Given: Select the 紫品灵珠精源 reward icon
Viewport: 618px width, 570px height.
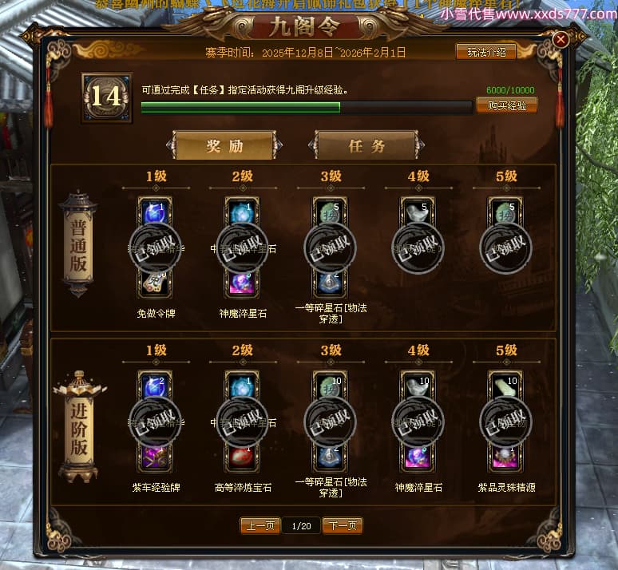Looking at the screenshot, I should coord(505,457).
